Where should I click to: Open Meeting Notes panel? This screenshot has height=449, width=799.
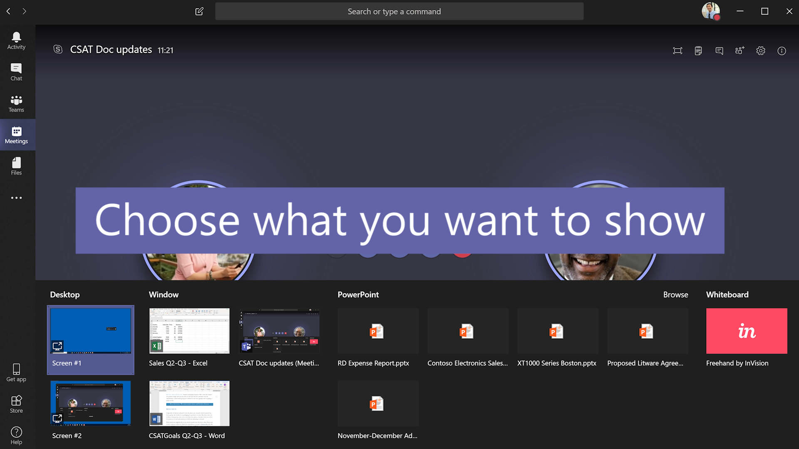coord(697,50)
